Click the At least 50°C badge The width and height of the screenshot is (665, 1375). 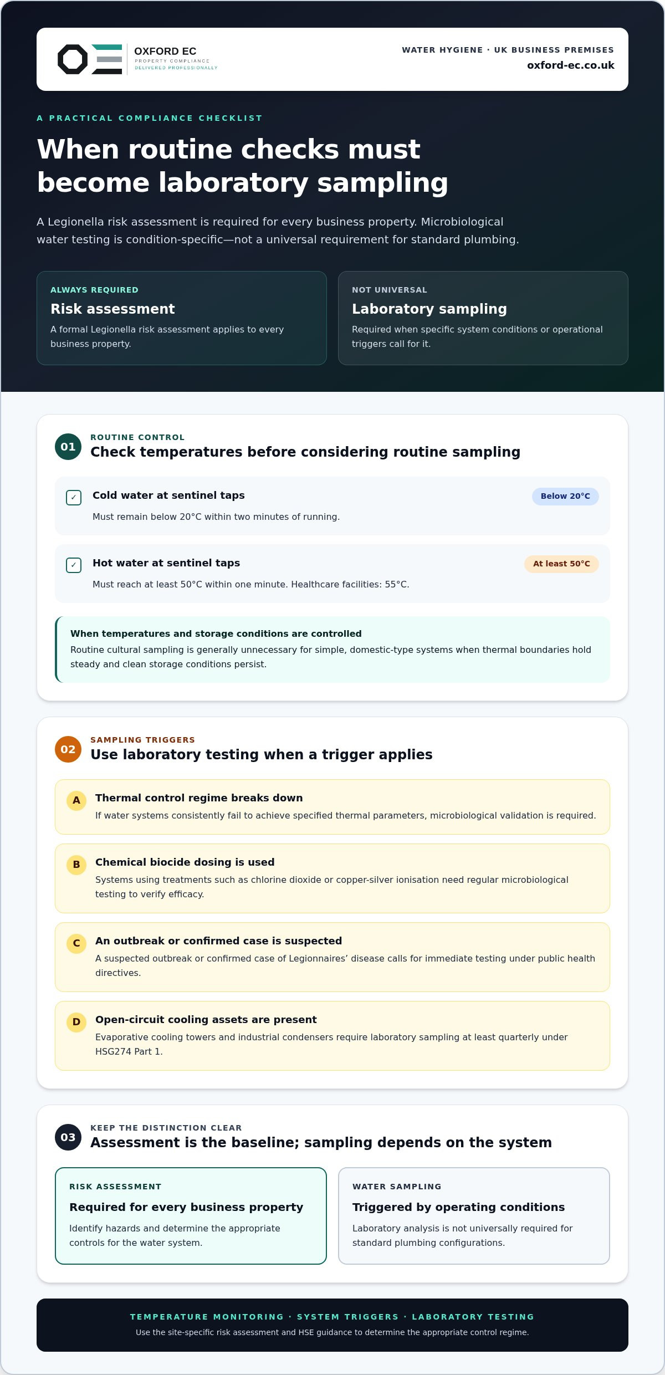tap(561, 564)
